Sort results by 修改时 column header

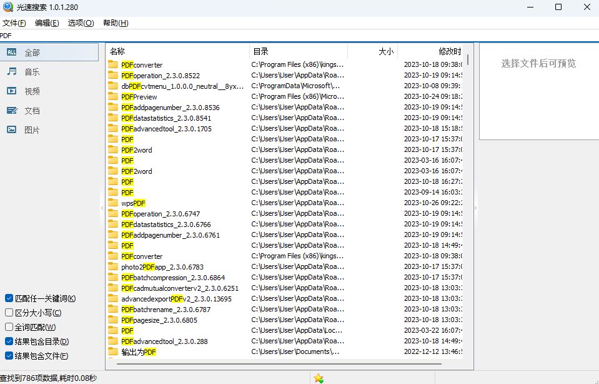(450, 51)
